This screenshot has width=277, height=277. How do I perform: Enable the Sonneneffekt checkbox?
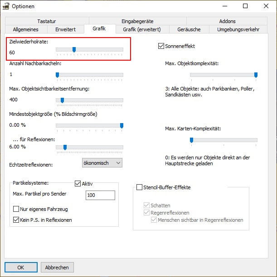tap(161, 46)
